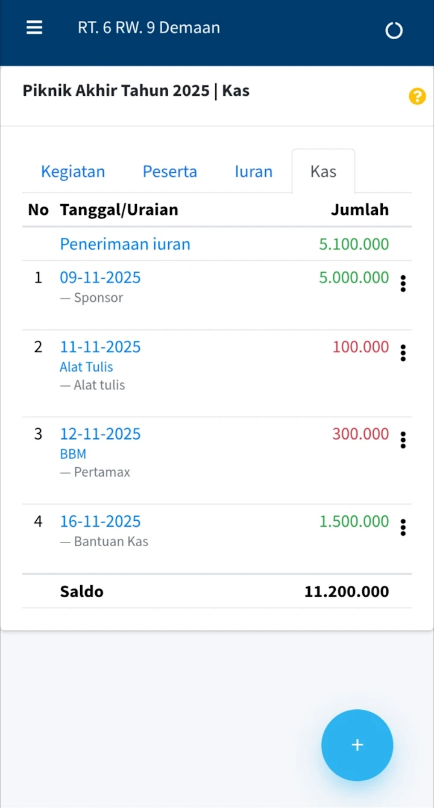The height and width of the screenshot is (808, 434).
Task: Open the 09-11-2025 transaction
Action: click(x=100, y=278)
